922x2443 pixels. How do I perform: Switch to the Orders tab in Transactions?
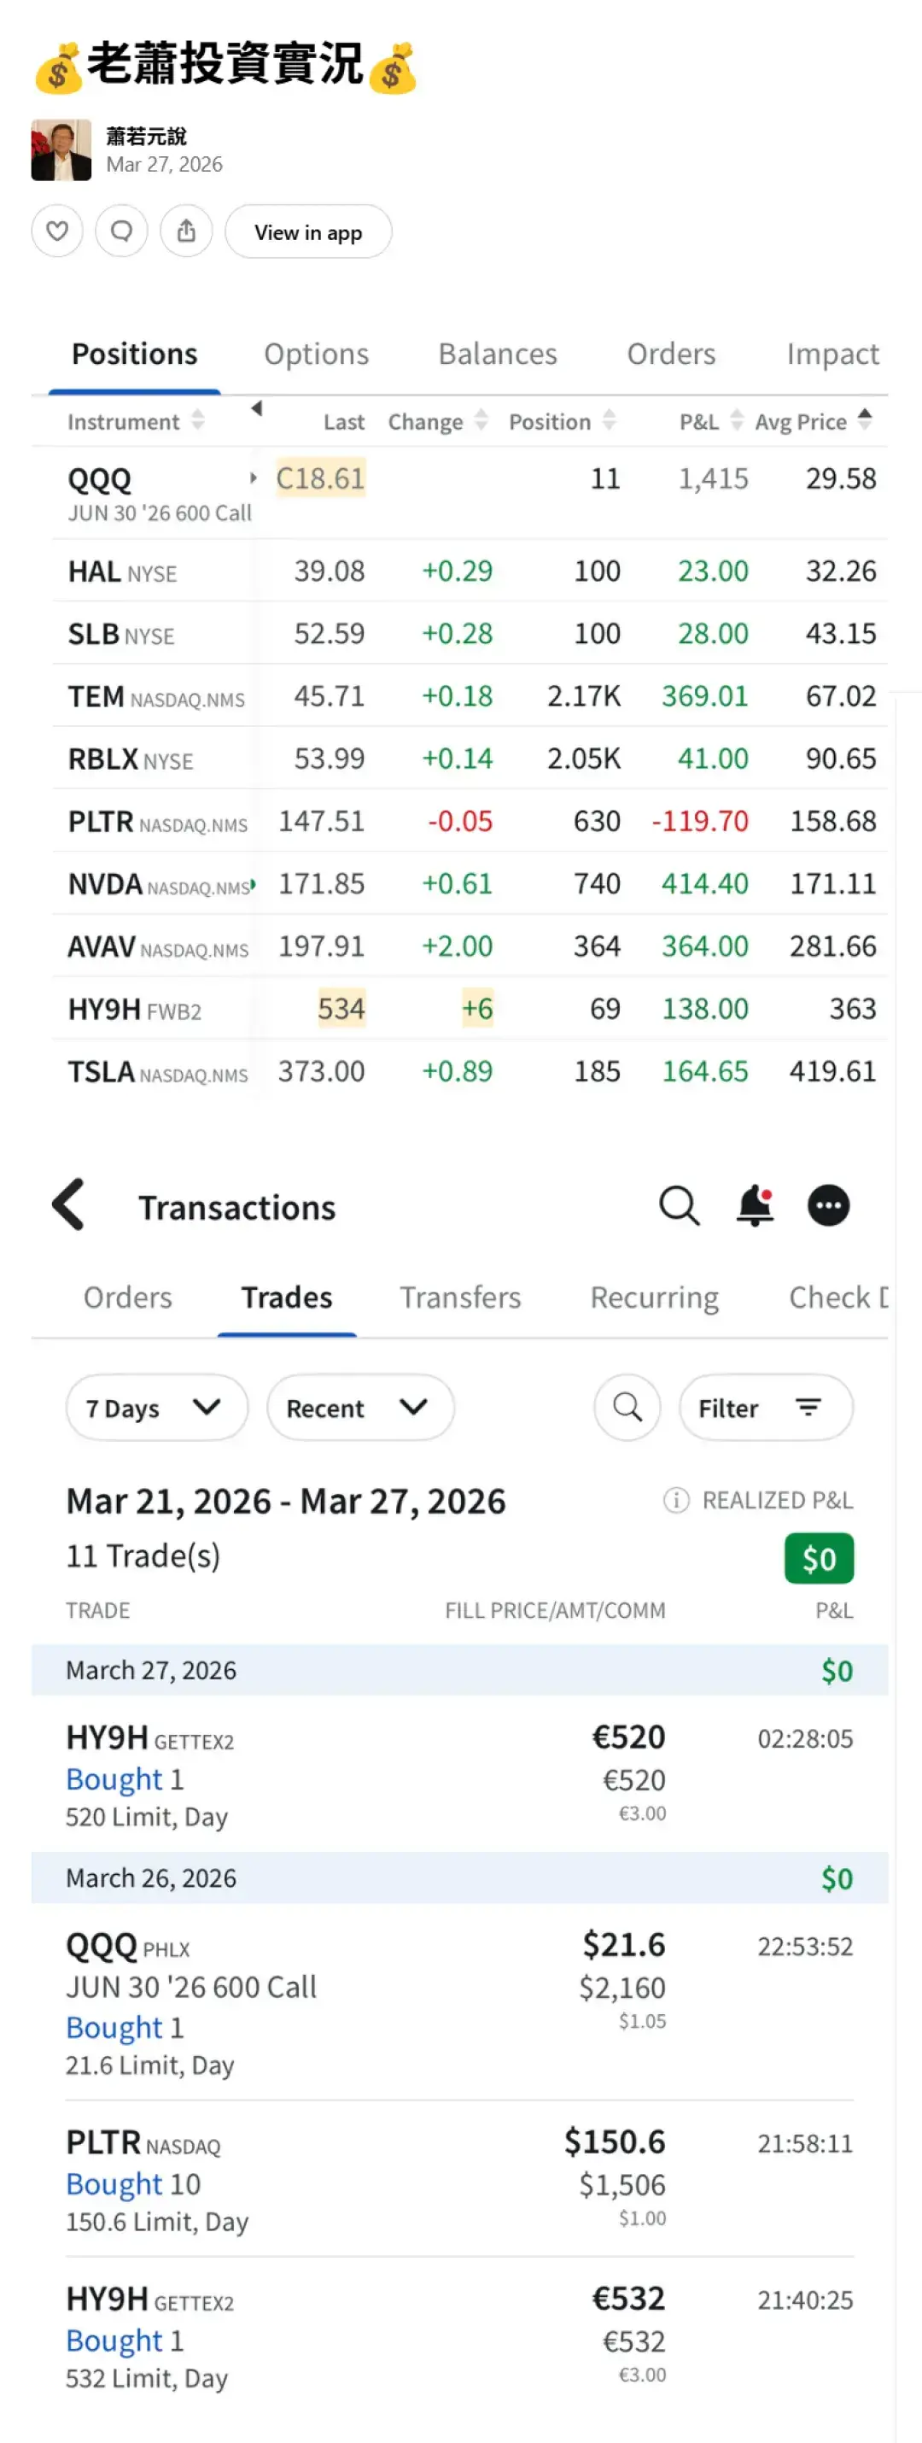[128, 1298]
